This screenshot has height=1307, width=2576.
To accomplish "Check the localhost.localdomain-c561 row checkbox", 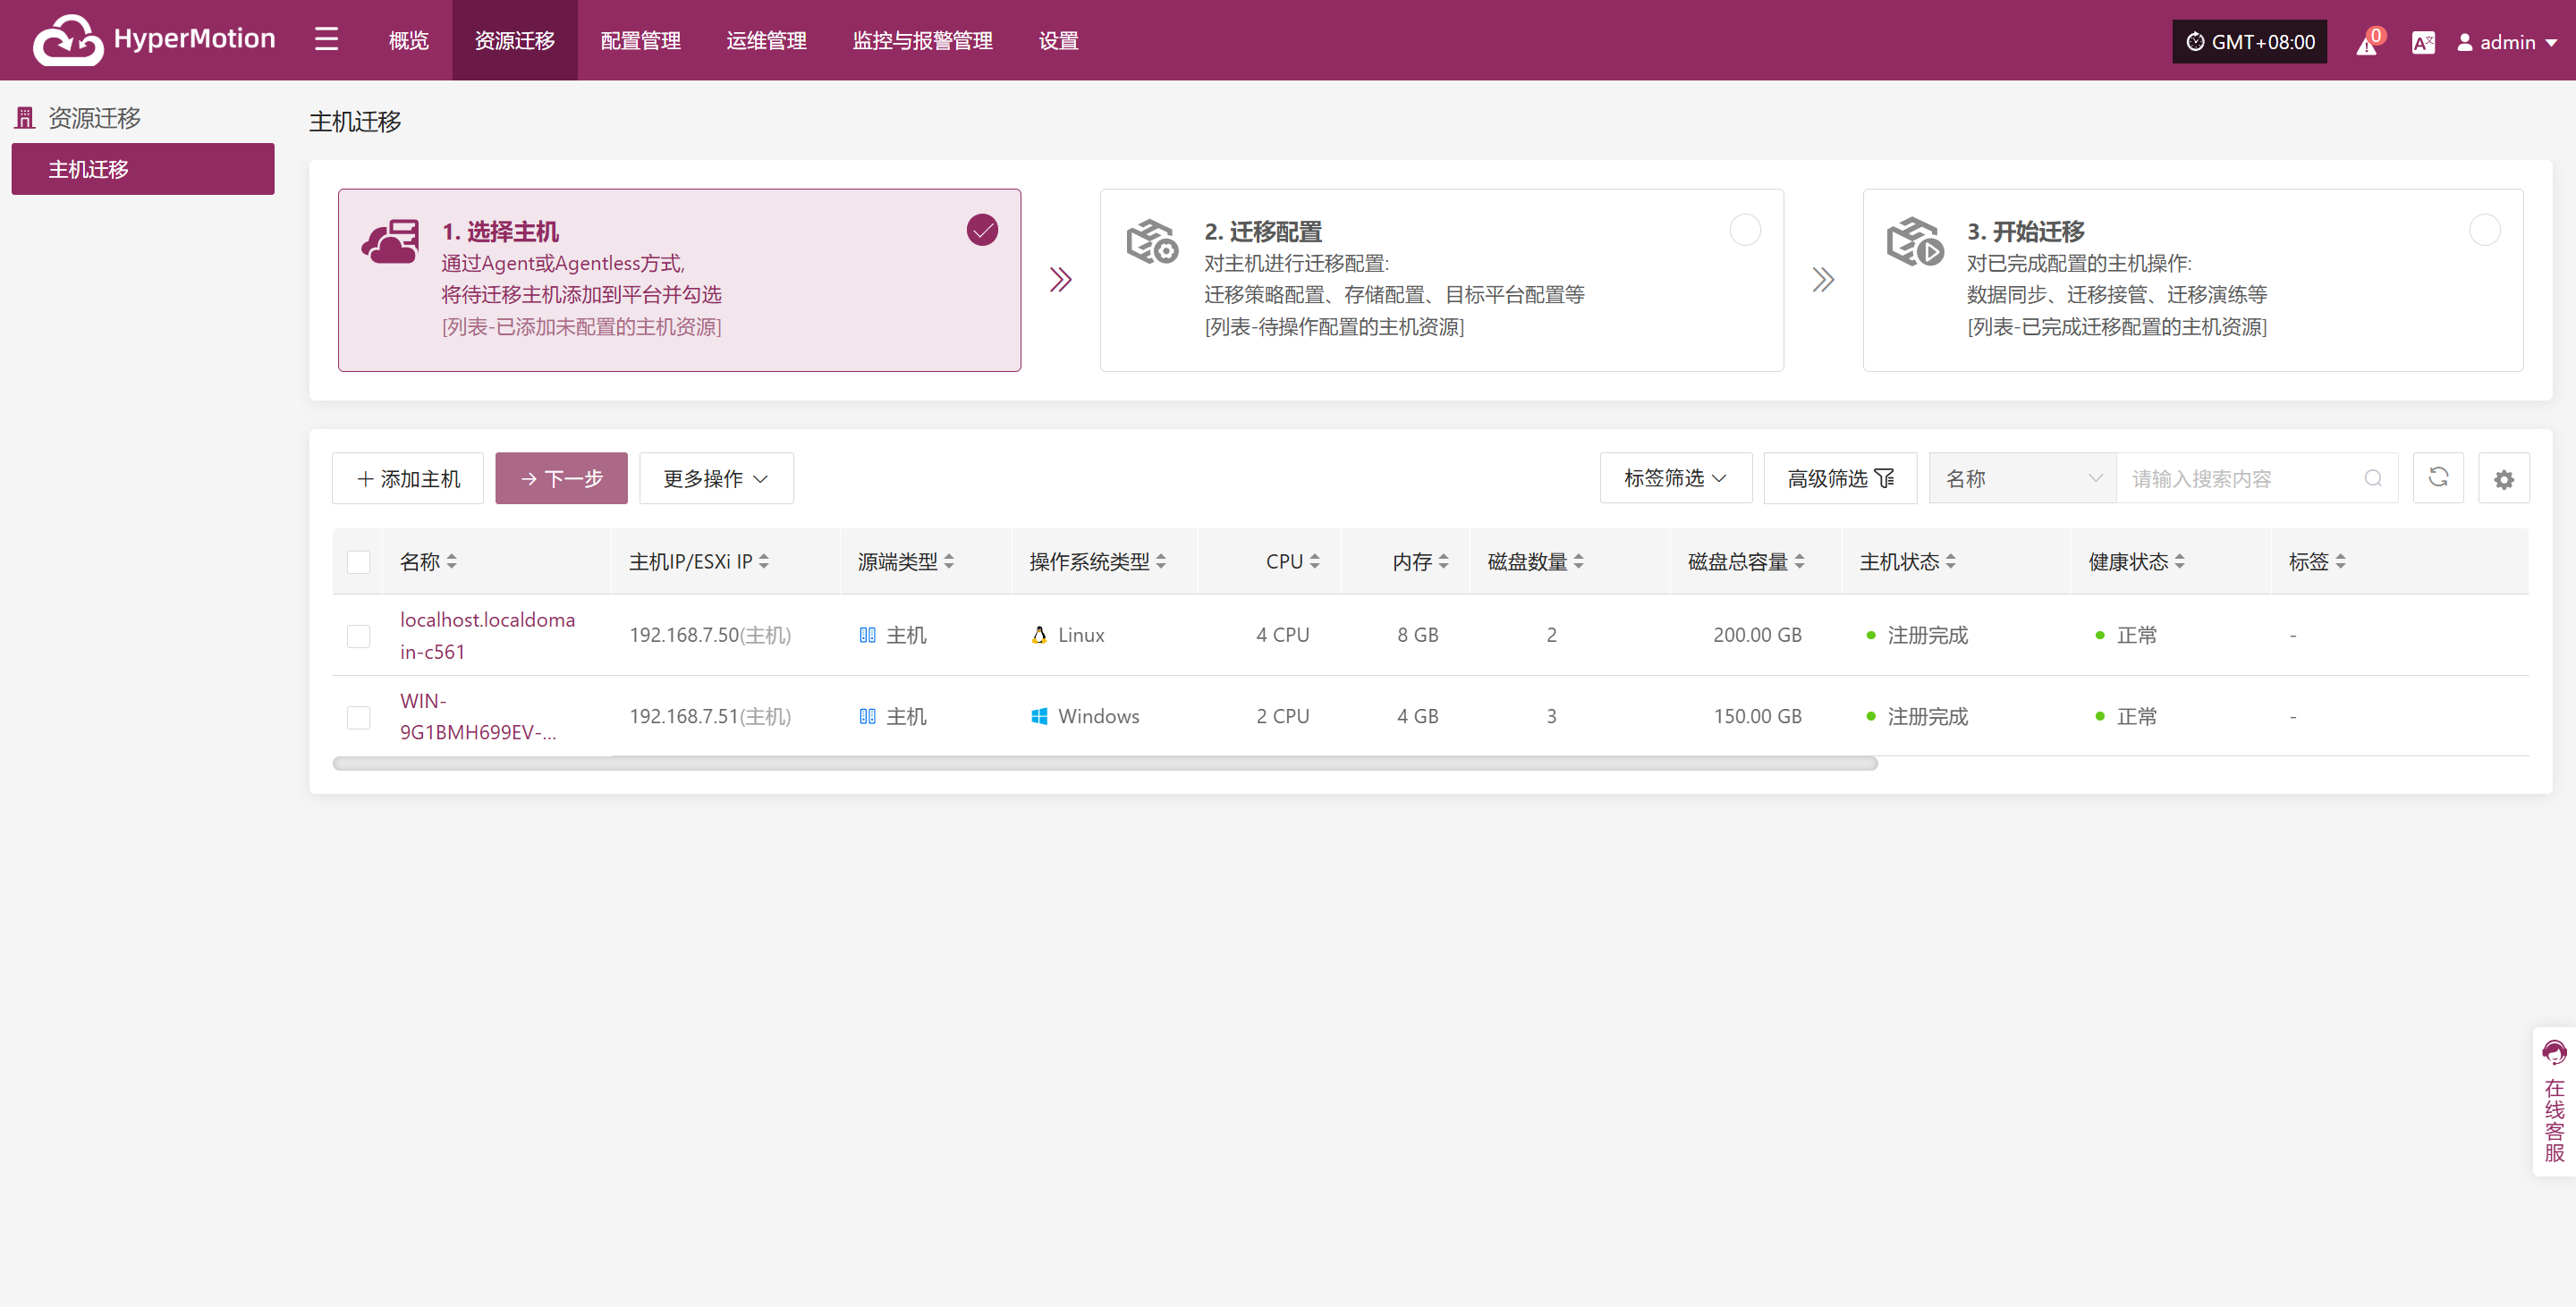I will tap(358, 636).
